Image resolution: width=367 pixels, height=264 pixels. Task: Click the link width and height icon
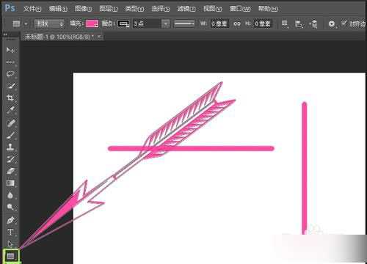click(x=236, y=23)
